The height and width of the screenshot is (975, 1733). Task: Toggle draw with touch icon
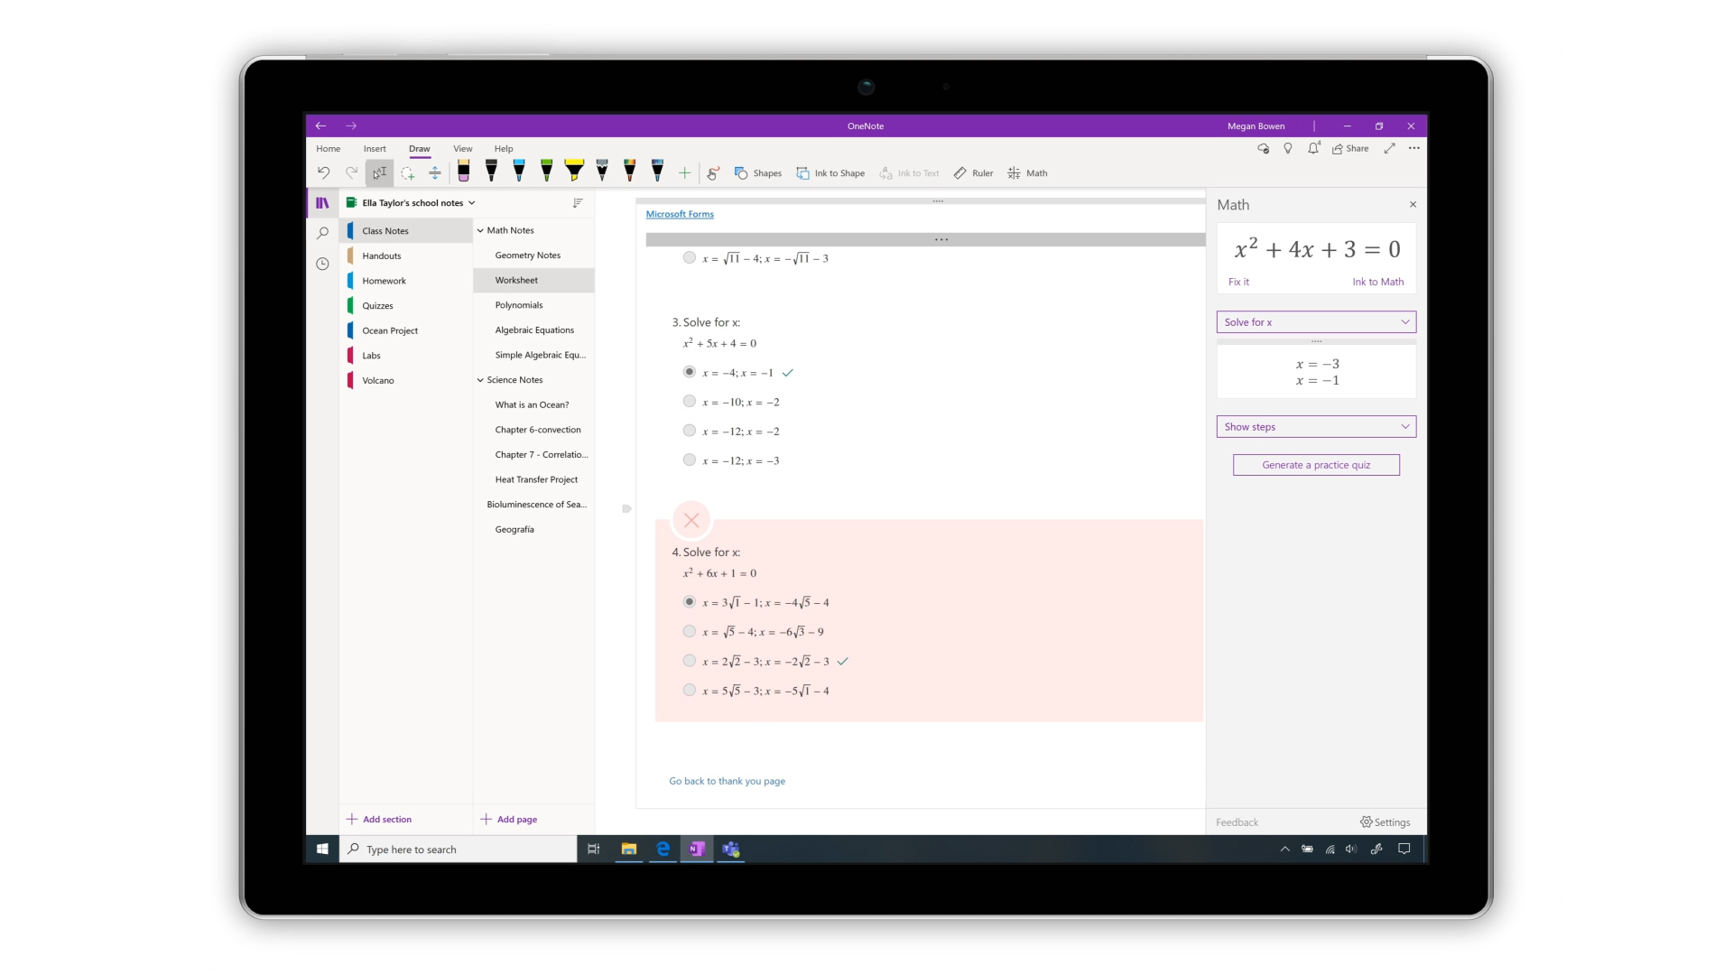(x=712, y=173)
